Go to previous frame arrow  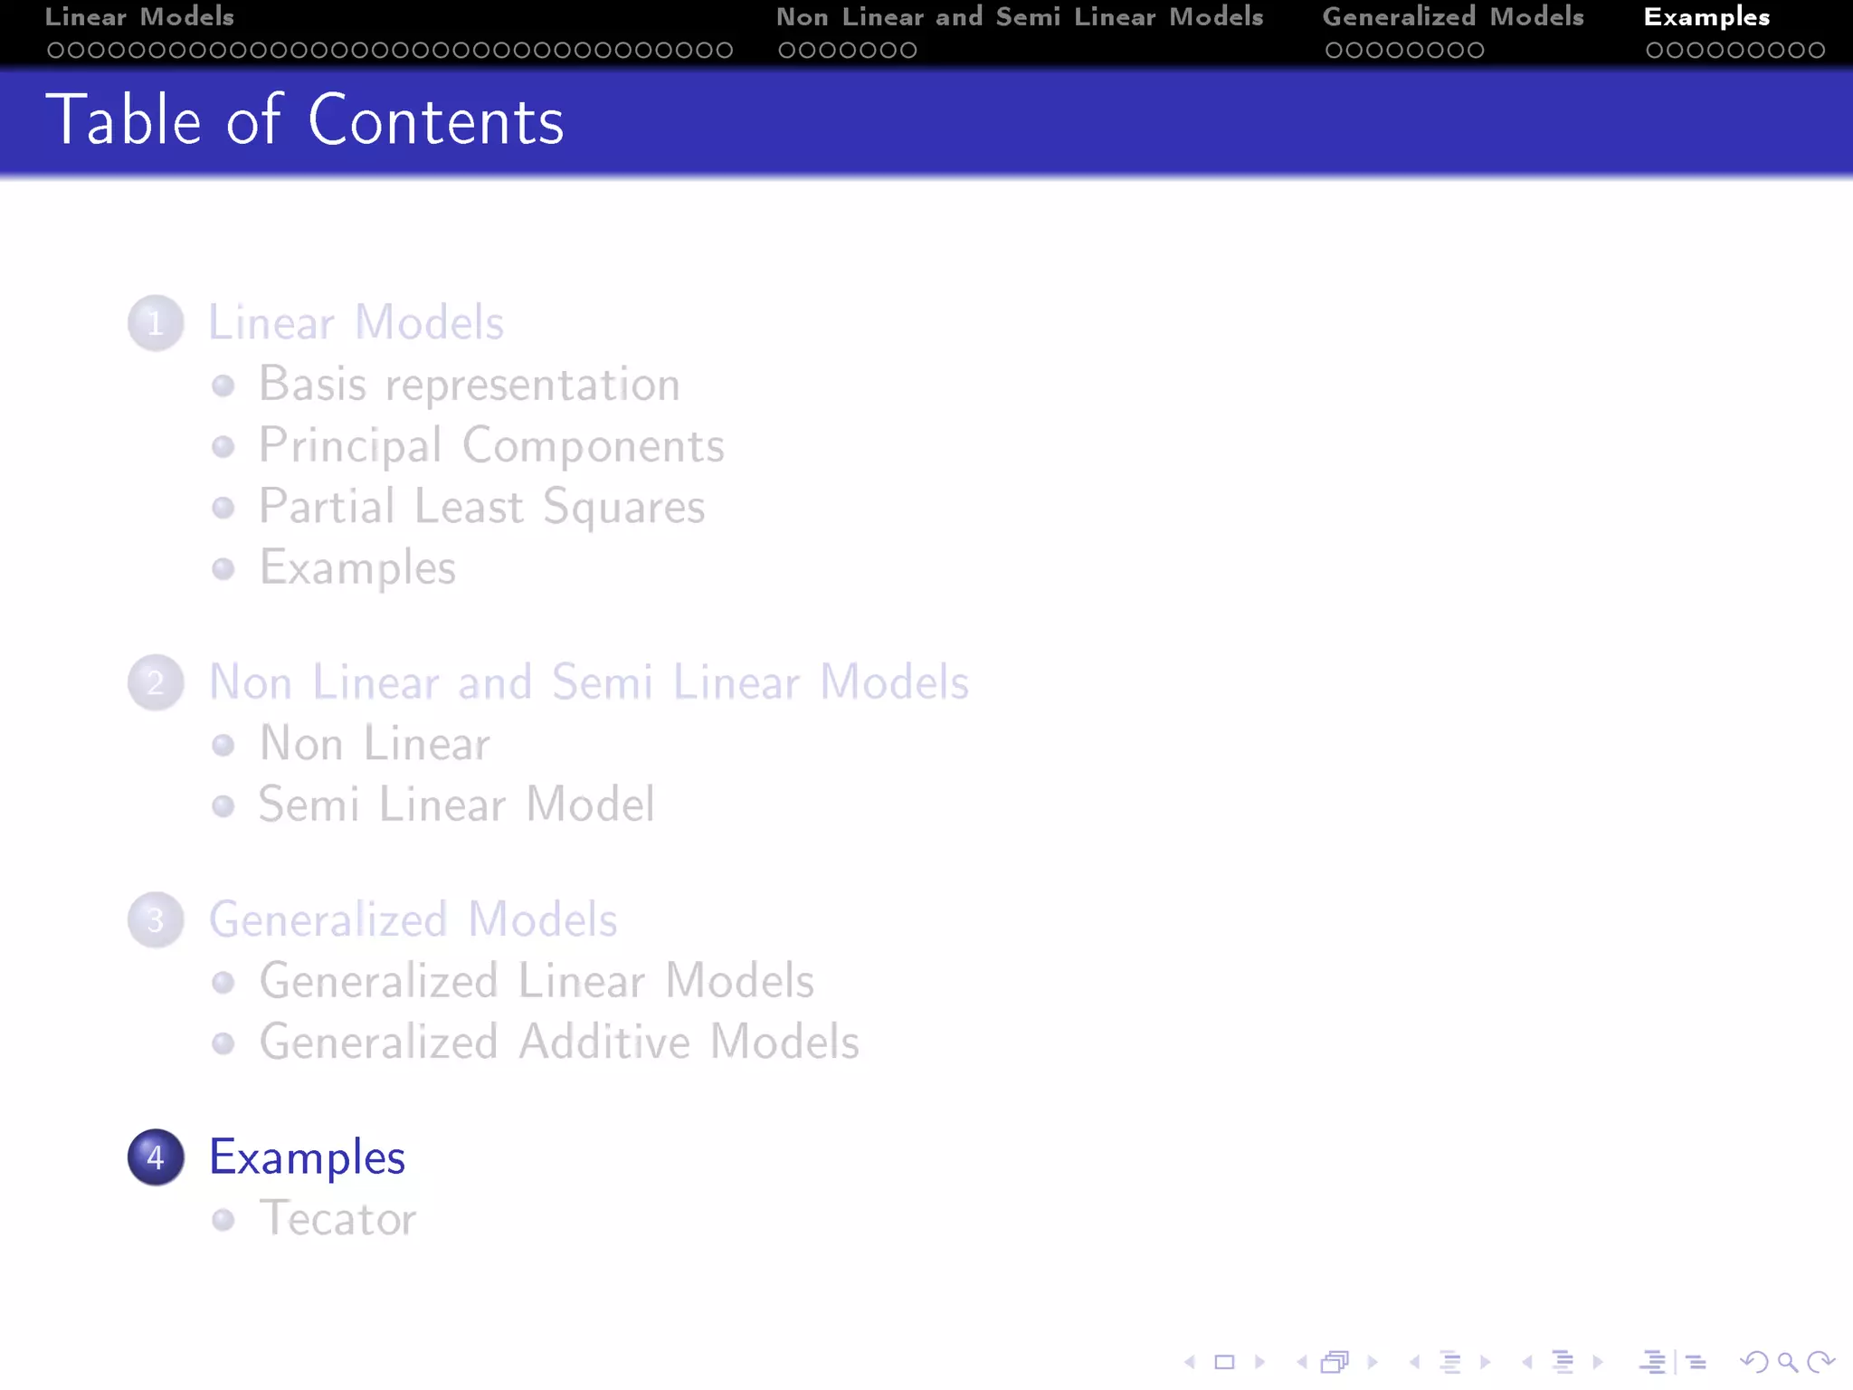tap(1302, 1362)
